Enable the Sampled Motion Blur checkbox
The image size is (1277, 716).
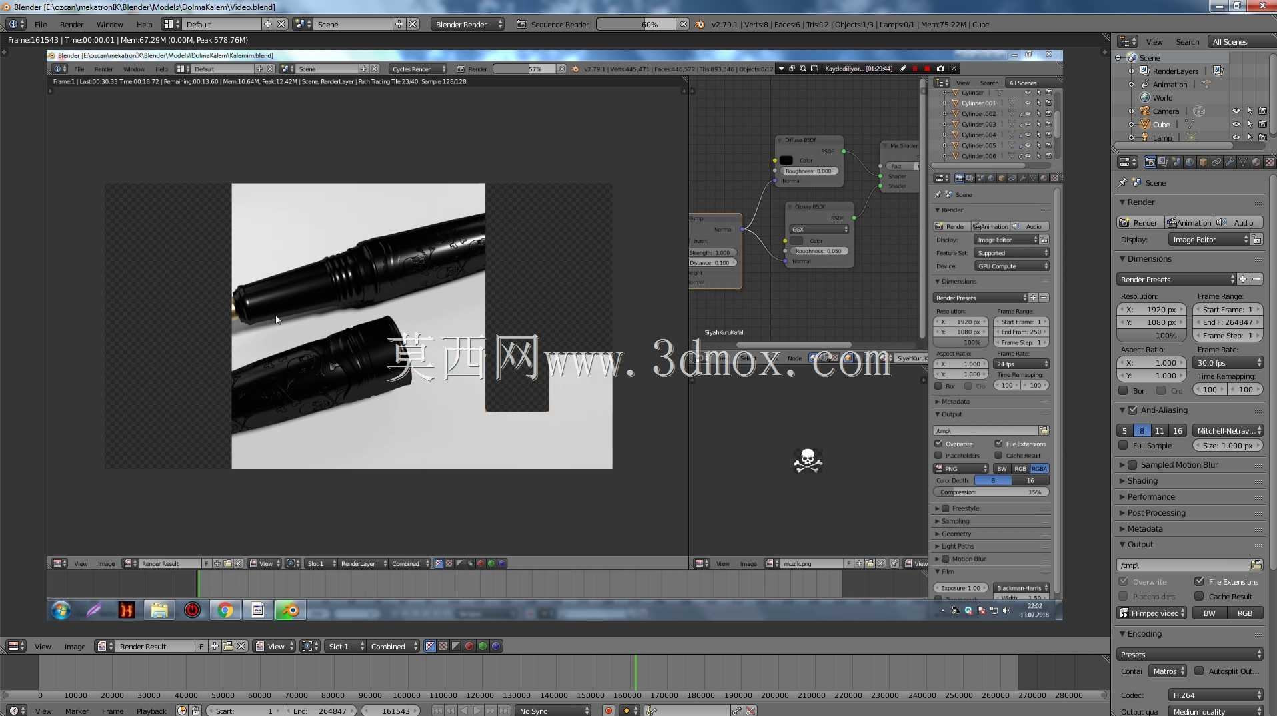1132,465
